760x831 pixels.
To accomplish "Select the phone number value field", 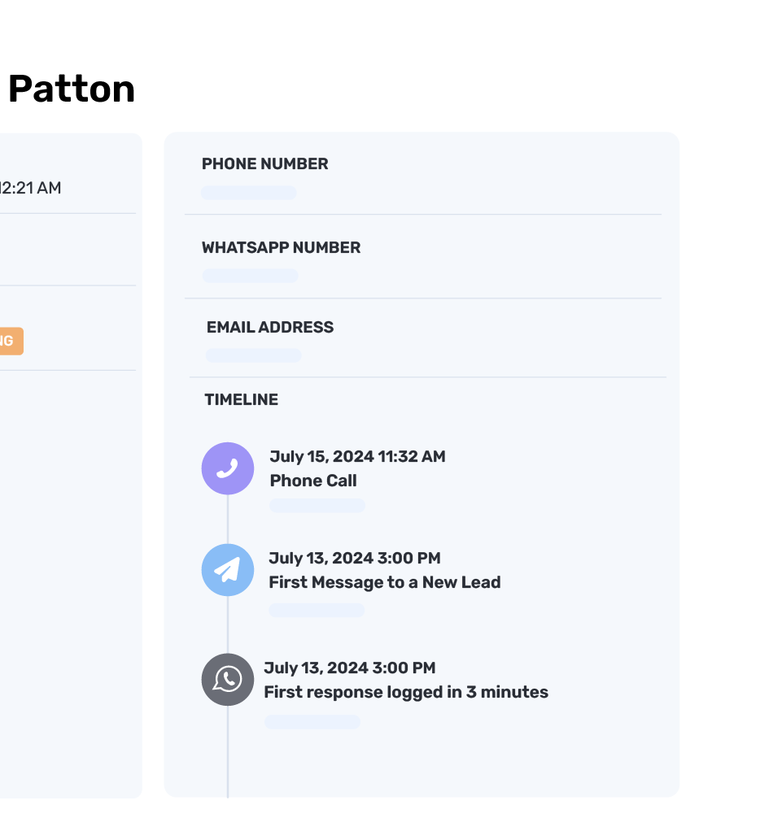I will 249,193.
